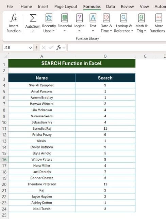
Task: Select Search value 3 for Niall Travis
Action: tap(105, 209)
